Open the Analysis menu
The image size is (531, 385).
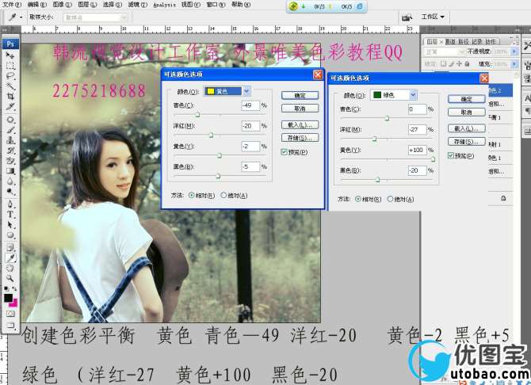(x=165, y=5)
